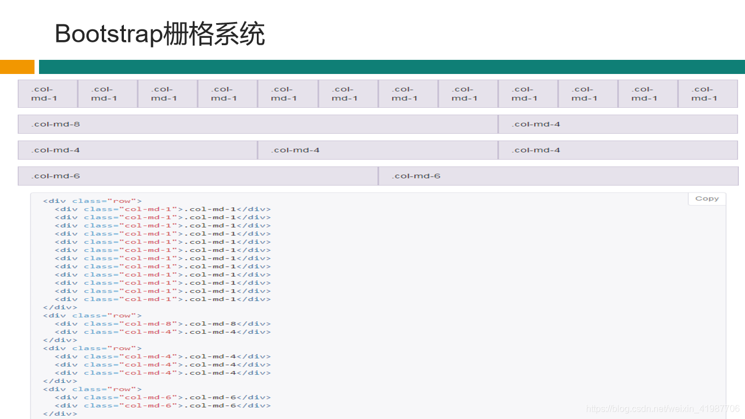Click the right .col-md-6 grid cell

[x=558, y=176]
